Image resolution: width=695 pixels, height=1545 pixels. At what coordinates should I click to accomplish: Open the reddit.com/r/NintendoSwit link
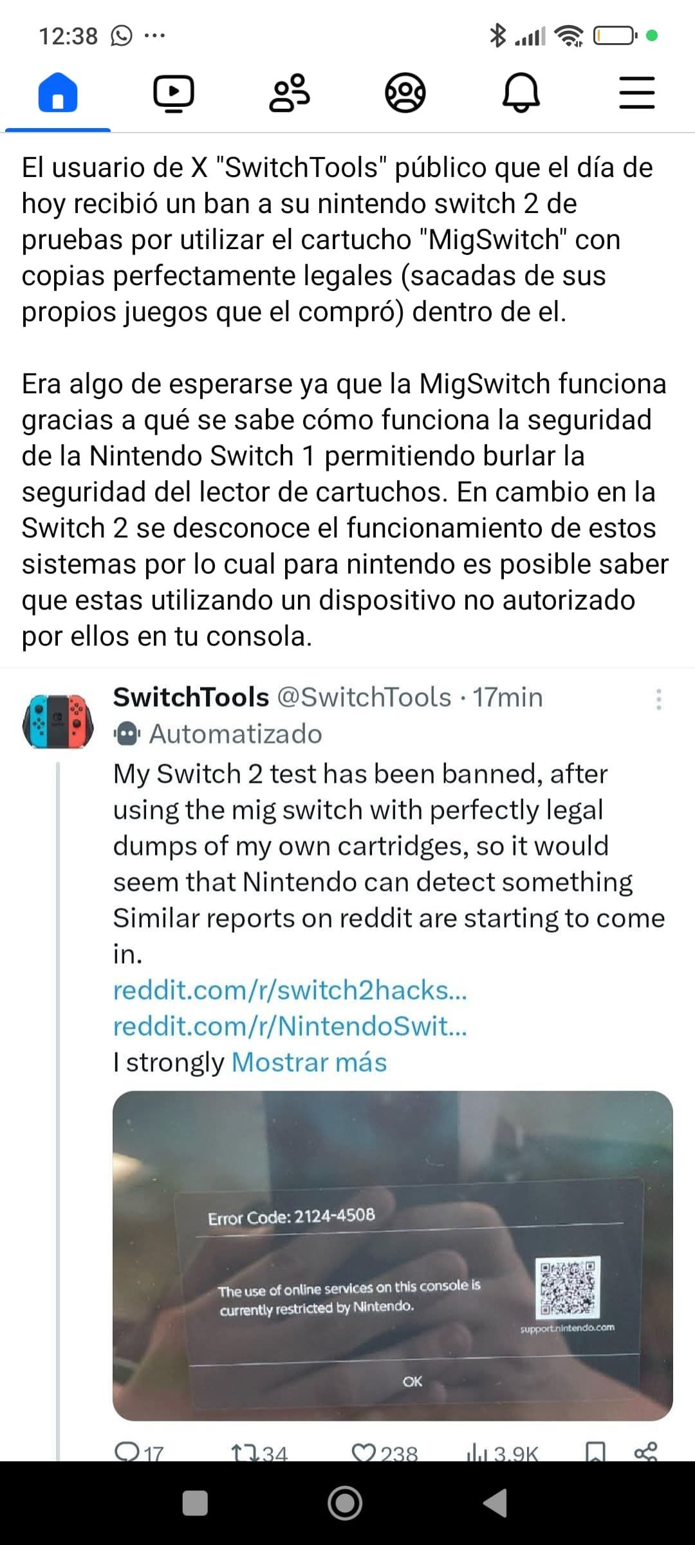point(290,1026)
